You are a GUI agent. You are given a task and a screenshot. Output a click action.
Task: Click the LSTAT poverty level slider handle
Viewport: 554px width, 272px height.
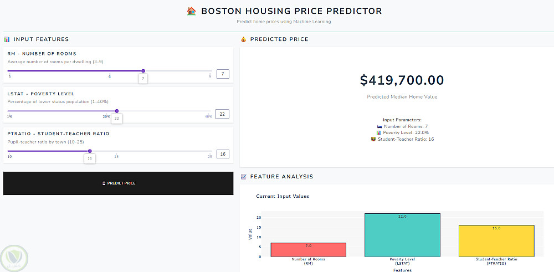[x=116, y=111]
